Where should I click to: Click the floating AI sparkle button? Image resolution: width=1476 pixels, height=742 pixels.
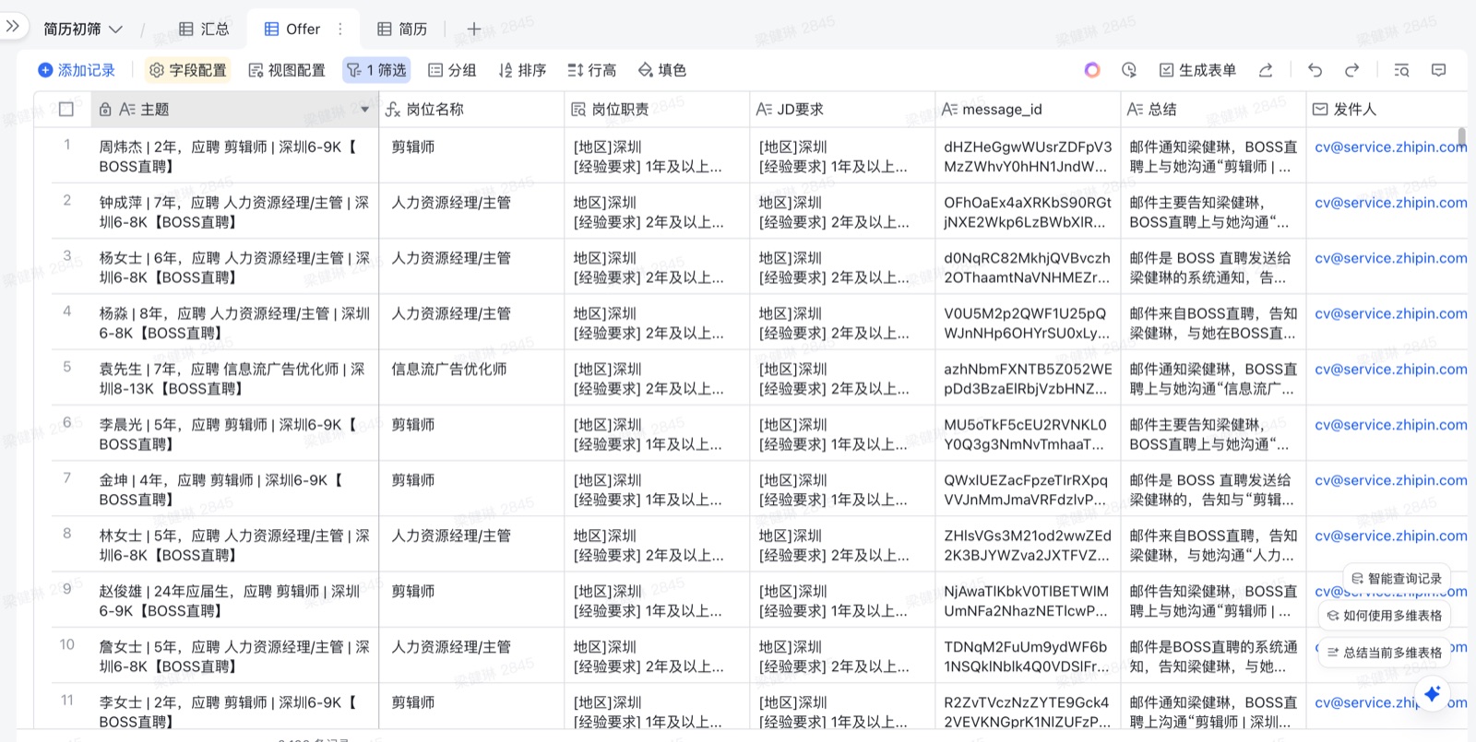[x=1432, y=693]
